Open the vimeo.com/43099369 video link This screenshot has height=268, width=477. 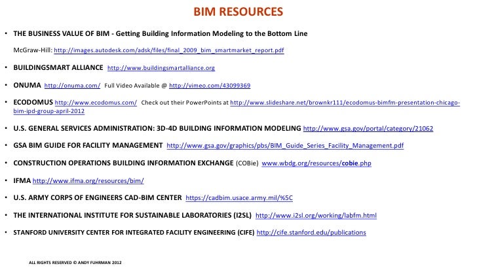click(x=210, y=85)
